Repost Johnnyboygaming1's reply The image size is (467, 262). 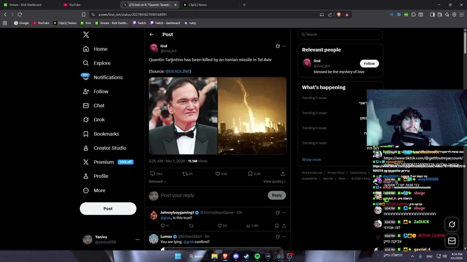coord(191,226)
